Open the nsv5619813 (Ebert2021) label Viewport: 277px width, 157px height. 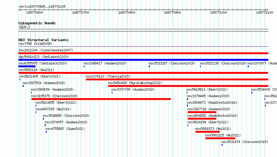207,89
